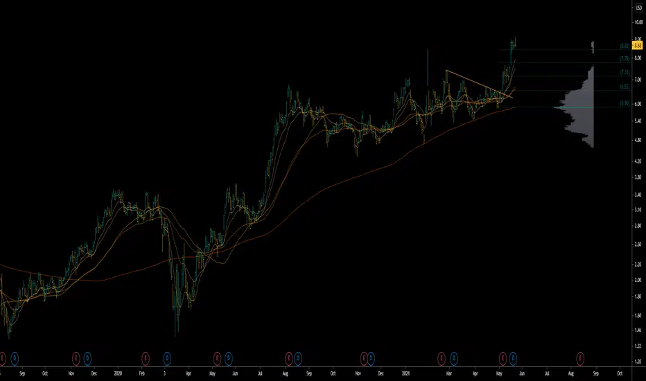Click the 2020 label on time axis
The height and width of the screenshot is (381, 646).
click(119, 373)
